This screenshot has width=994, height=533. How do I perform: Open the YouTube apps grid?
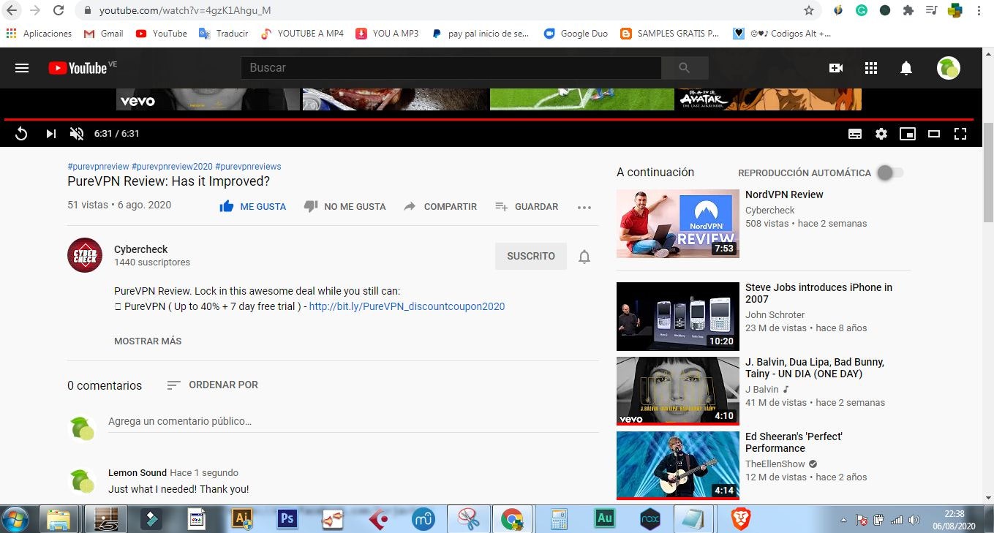coord(870,68)
